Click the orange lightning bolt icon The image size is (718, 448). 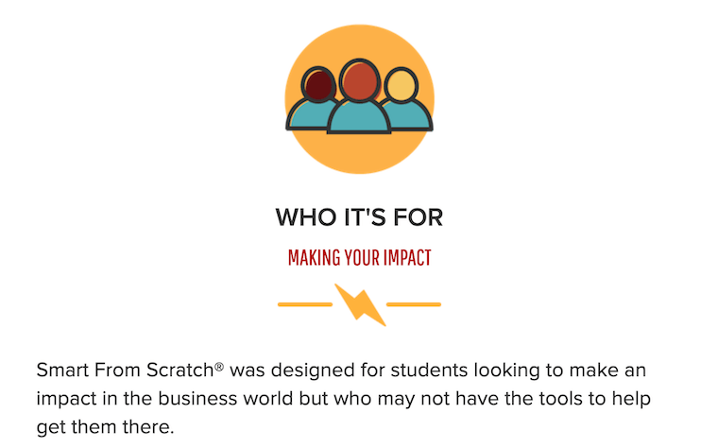360,303
